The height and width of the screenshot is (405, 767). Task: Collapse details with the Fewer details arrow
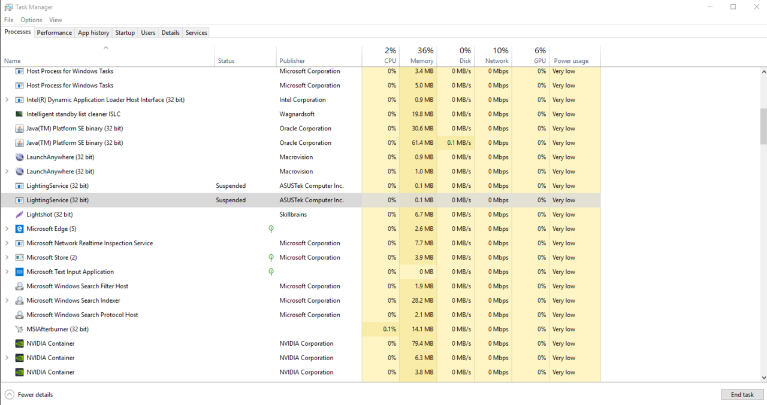point(10,395)
